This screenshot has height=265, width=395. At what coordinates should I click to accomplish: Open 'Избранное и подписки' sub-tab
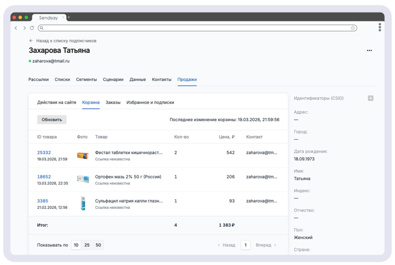click(x=150, y=103)
